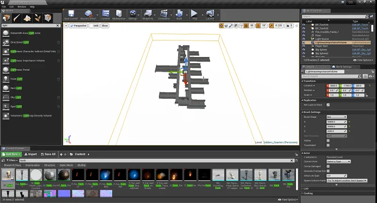The height and width of the screenshot is (203, 377).
Task: Open World Outliner View Options
Action: [363, 60]
